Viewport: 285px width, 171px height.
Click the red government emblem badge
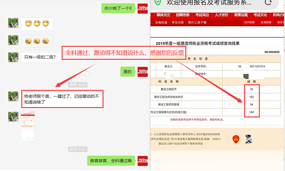coord(236,140)
